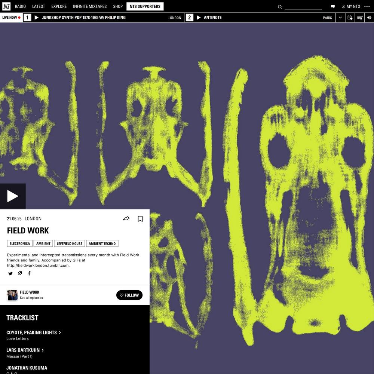Open the chat bubble icon
Viewport: 374px width, 374px height.
point(333,7)
